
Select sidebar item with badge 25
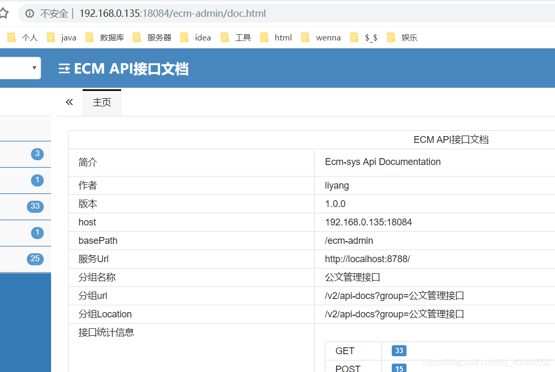[x=25, y=259]
